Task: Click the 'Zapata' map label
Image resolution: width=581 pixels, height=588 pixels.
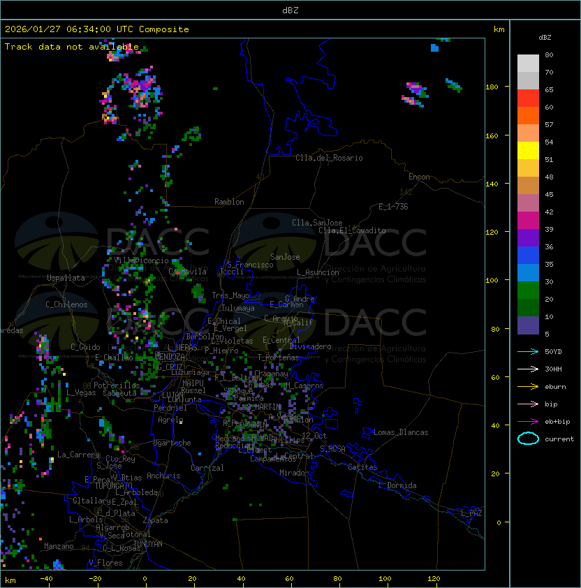Action: (155, 520)
